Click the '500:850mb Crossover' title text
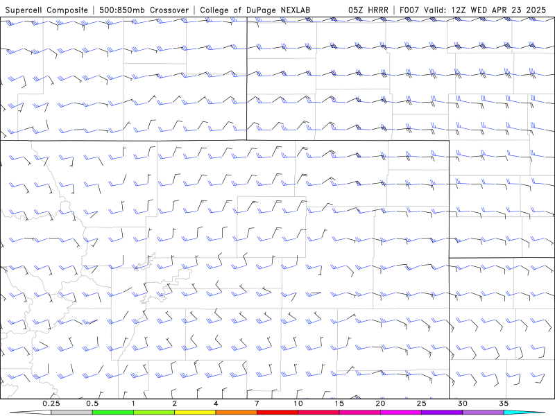This screenshot has height=416, width=555. point(144,10)
